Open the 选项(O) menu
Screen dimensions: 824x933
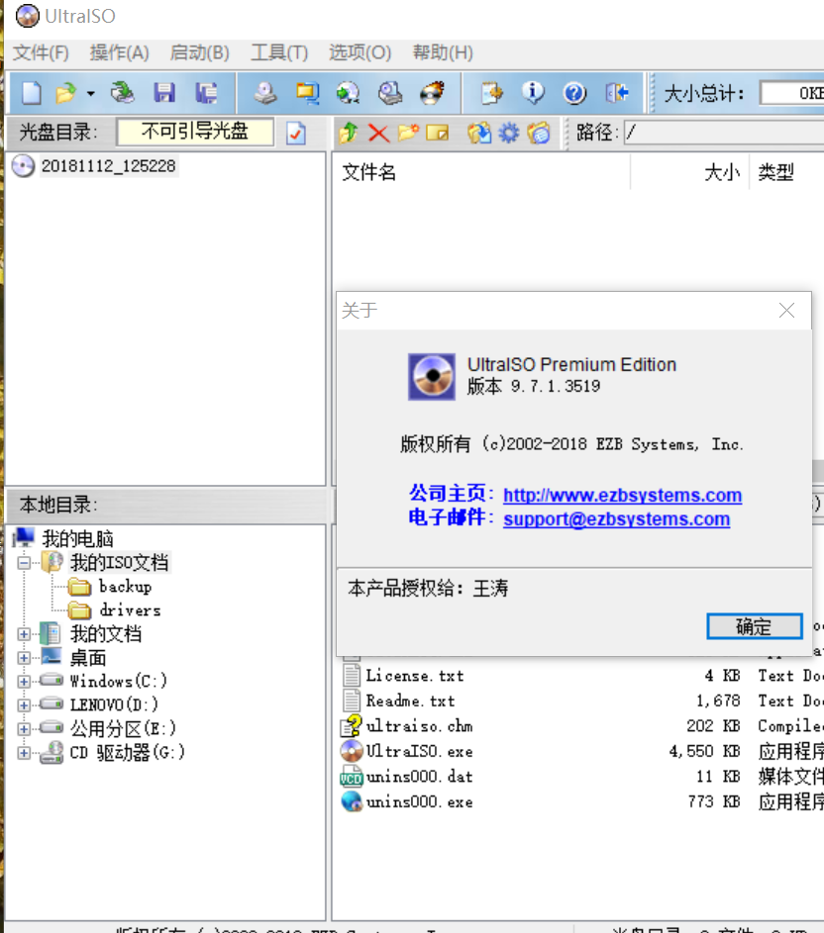(x=360, y=52)
